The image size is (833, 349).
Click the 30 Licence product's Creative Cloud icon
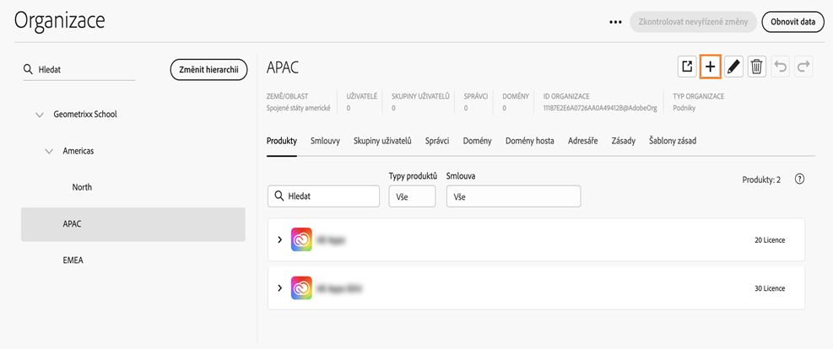coord(301,288)
